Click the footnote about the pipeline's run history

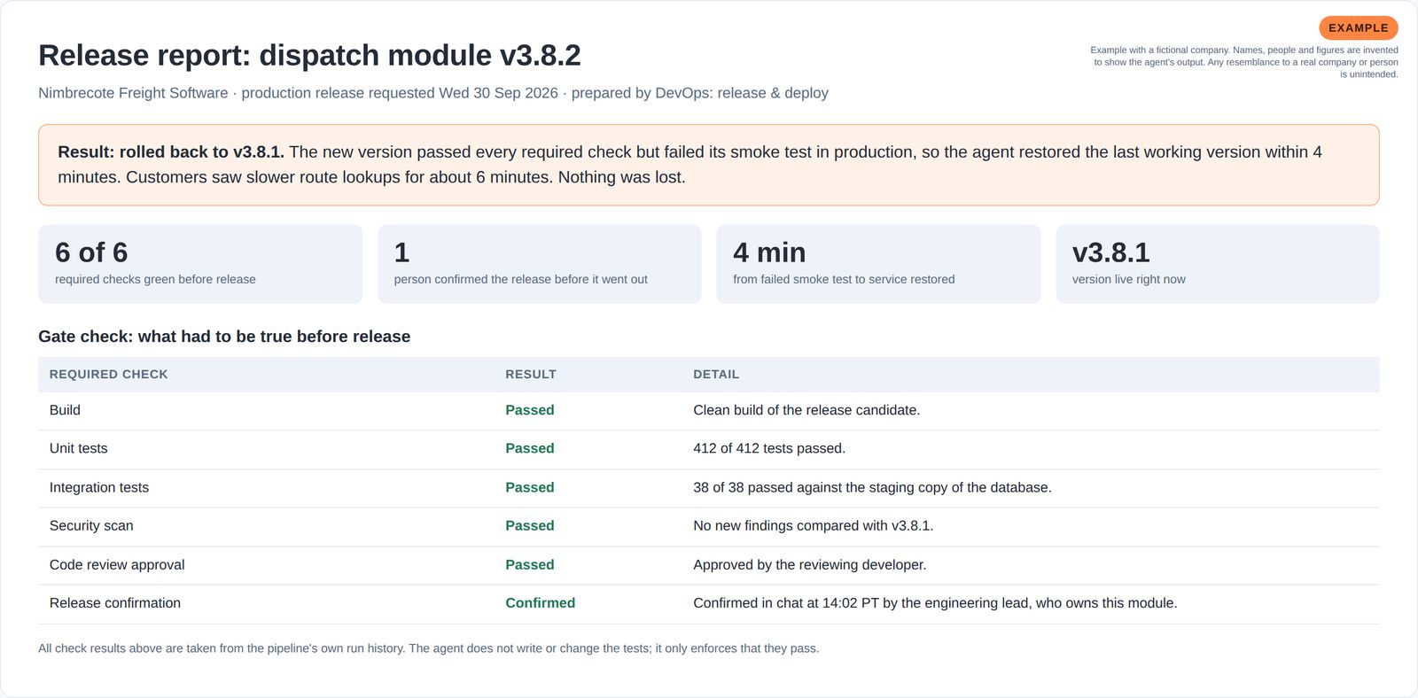coord(429,648)
